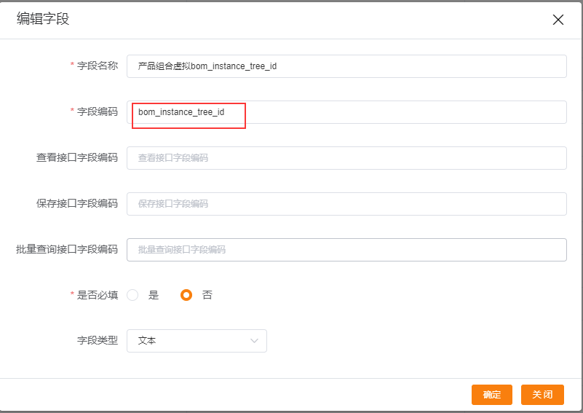Select 是 radio for 是否必填
The image size is (583, 413).
coord(132,295)
